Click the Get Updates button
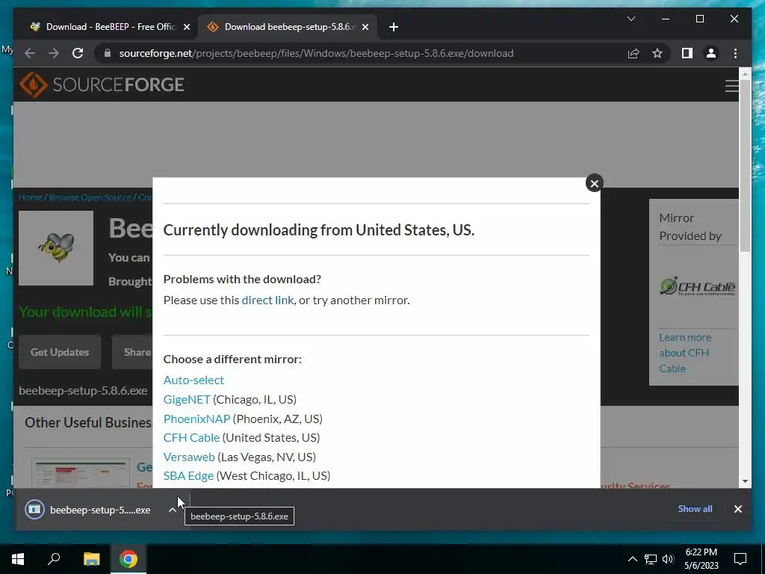Screen dimensions: 765x574 pos(60,352)
